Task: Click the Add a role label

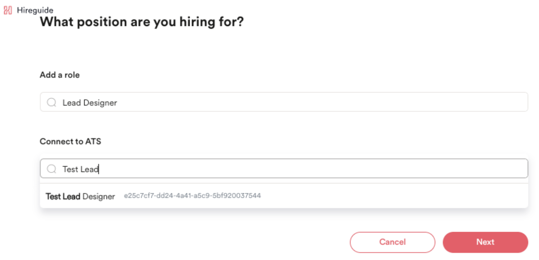Action: [x=60, y=75]
